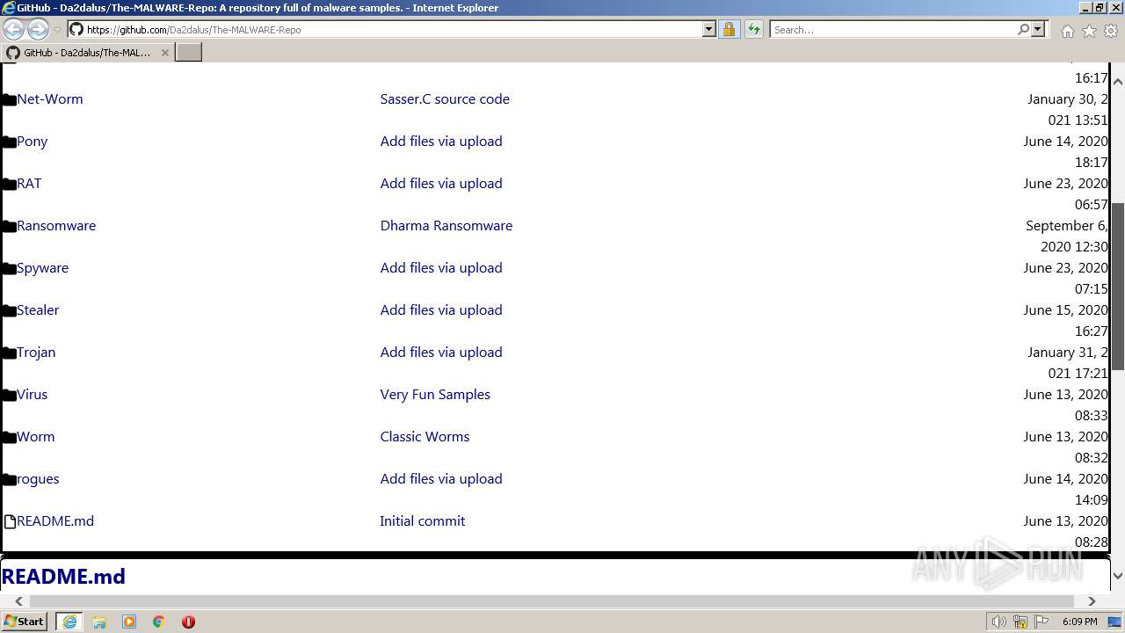Click the vertical scrollbar up arrow

pyautogui.click(x=1118, y=81)
